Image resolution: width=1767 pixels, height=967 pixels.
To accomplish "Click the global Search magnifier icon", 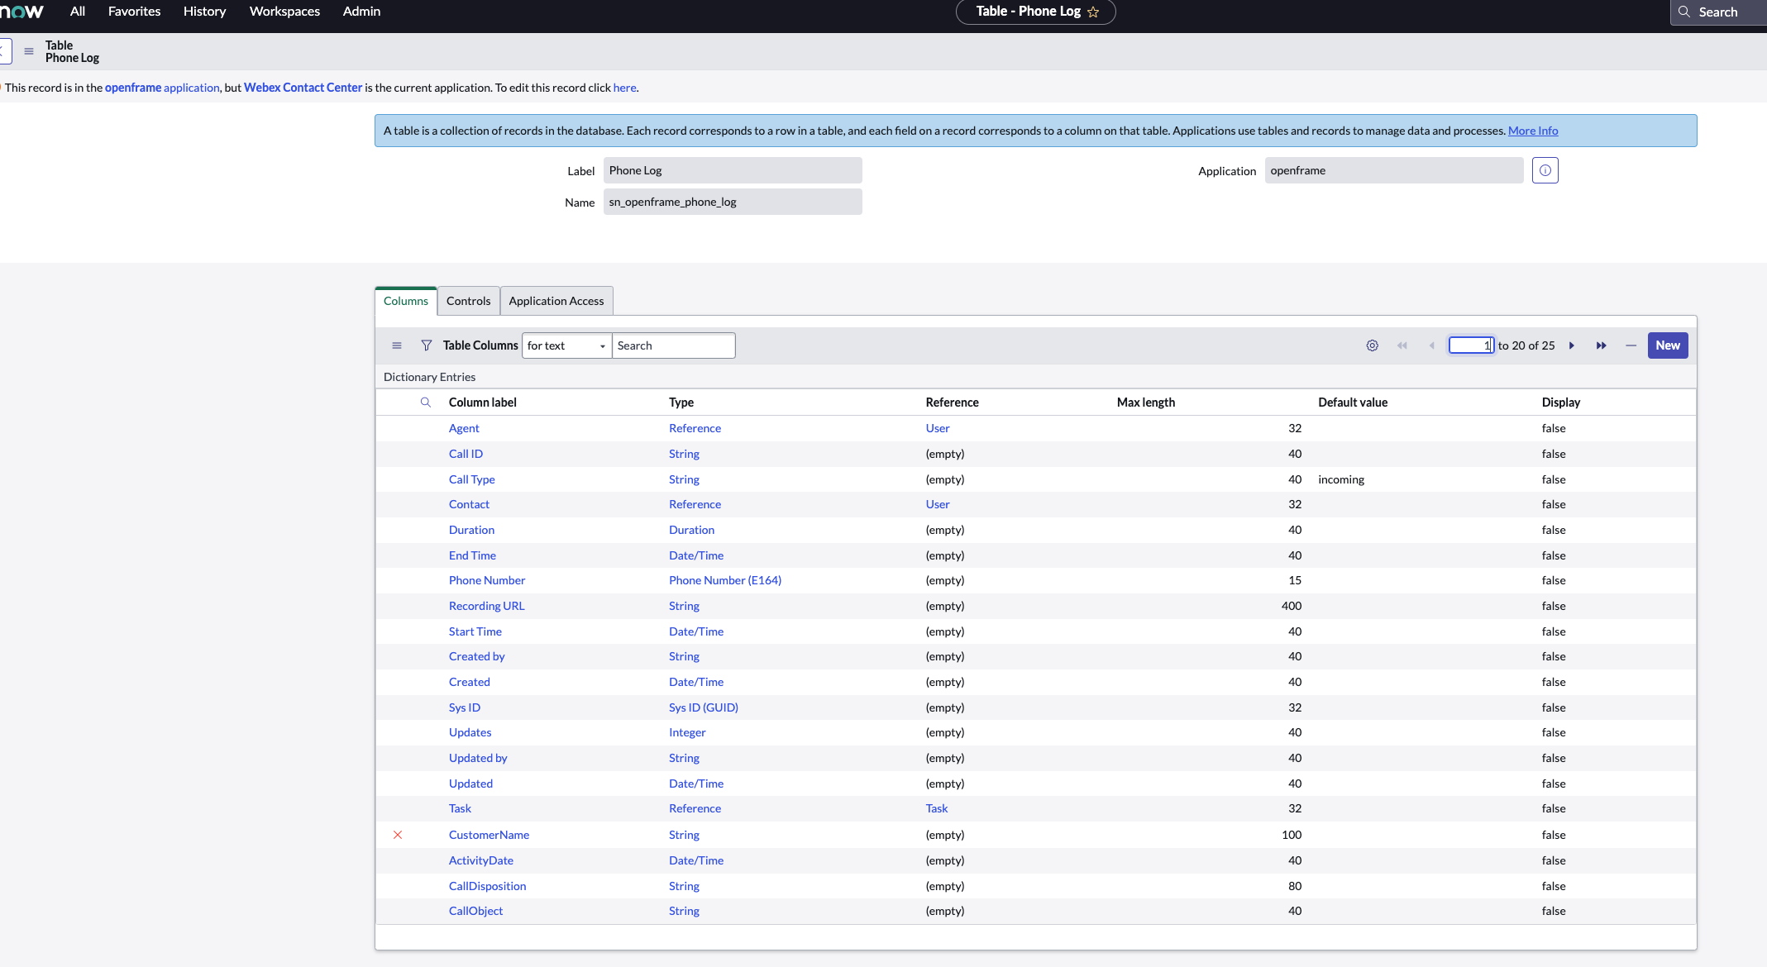I will pyautogui.click(x=1684, y=12).
